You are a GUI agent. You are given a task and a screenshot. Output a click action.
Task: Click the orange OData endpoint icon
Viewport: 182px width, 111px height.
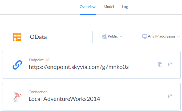point(17,37)
